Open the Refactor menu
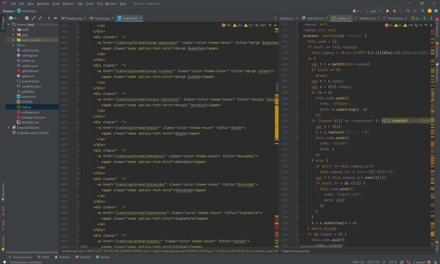The height and width of the screenshot is (264, 440). (x=68, y=3)
